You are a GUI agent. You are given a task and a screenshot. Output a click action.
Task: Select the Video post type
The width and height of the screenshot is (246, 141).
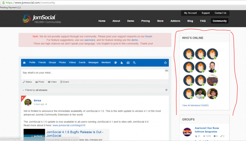tap(52, 82)
